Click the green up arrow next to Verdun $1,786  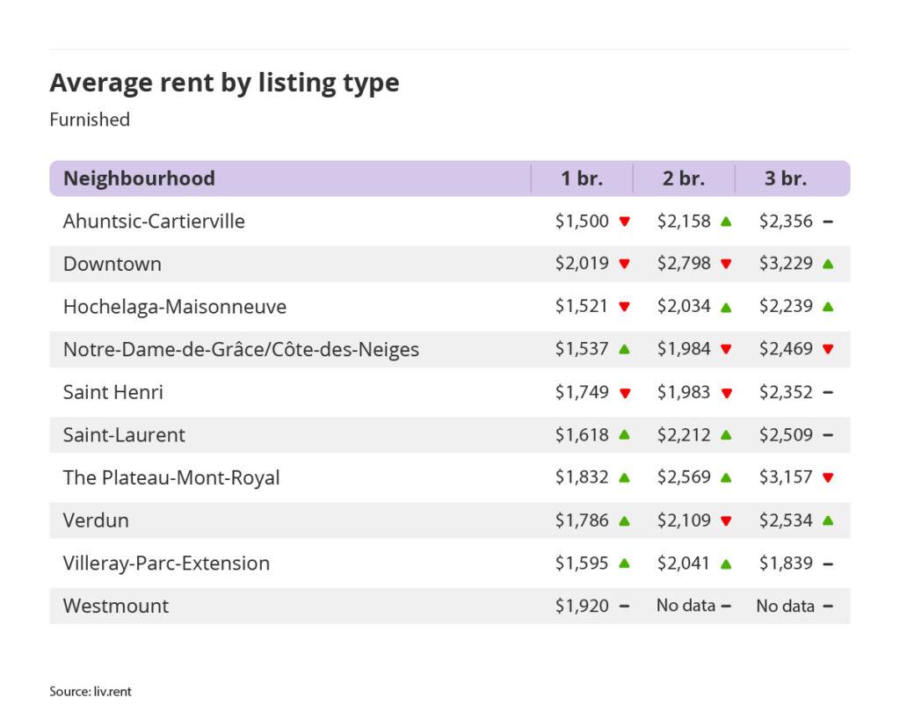[624, 520]
